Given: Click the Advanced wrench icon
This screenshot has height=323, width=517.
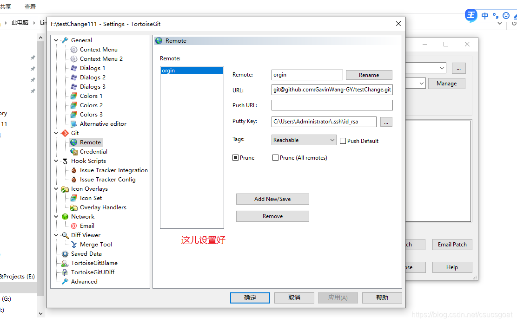Looking at the screenshot, I should (x=65, y=282).
